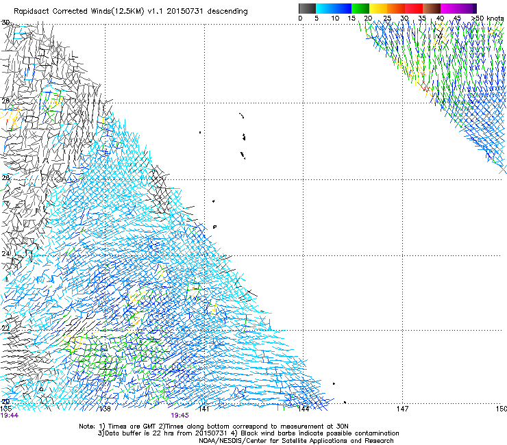Click the NOAA/NESDIS credit line
Screen dimensions: 507x445
coord(296,441)
